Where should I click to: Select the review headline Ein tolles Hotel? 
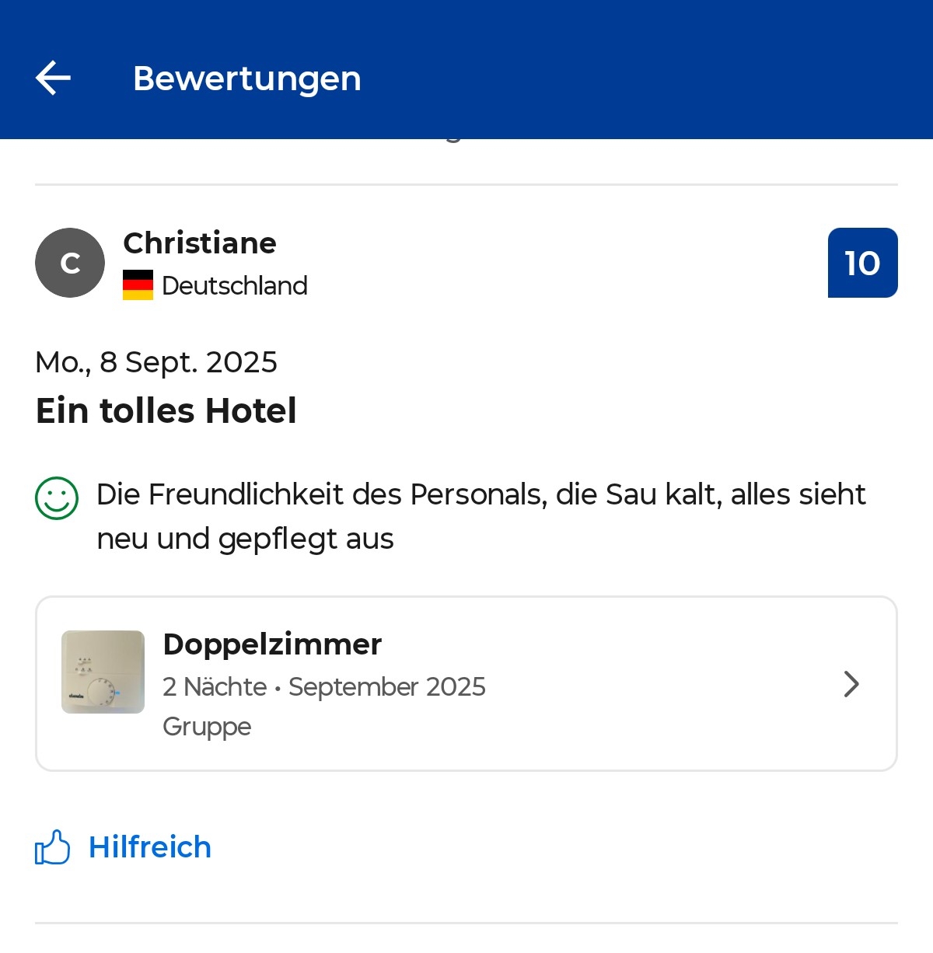[166, 410]
